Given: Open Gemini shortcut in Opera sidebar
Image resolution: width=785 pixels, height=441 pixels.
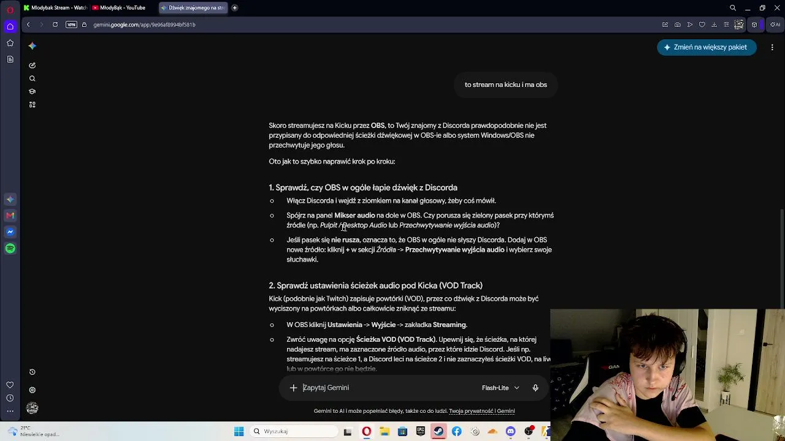Looking at the screenshot, I should [x=10, y=199].
